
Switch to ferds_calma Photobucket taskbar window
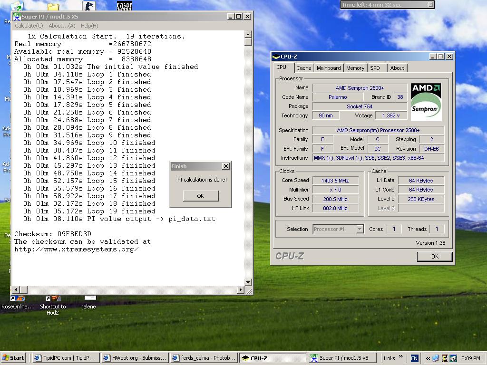(204, 358)
